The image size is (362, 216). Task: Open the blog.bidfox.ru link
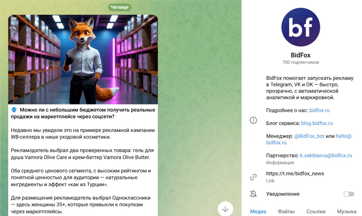[317, 123]
